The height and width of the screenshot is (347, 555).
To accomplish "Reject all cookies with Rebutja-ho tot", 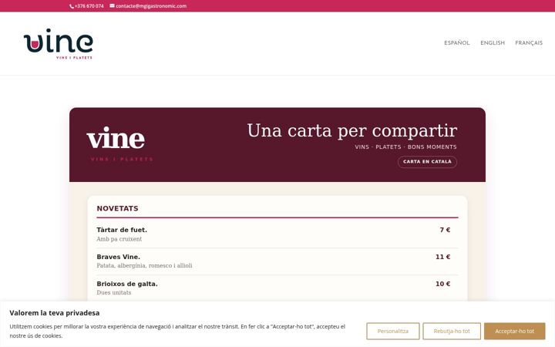I will pyautogui.click(x=452, y=331).
